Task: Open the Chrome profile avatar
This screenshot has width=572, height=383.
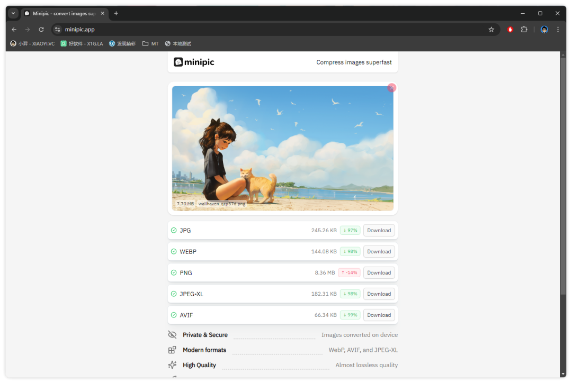Action: tap(544, 30)
